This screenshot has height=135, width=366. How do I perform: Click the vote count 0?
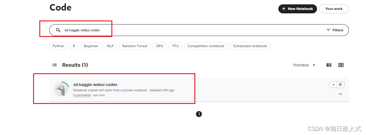coord(340,85)
